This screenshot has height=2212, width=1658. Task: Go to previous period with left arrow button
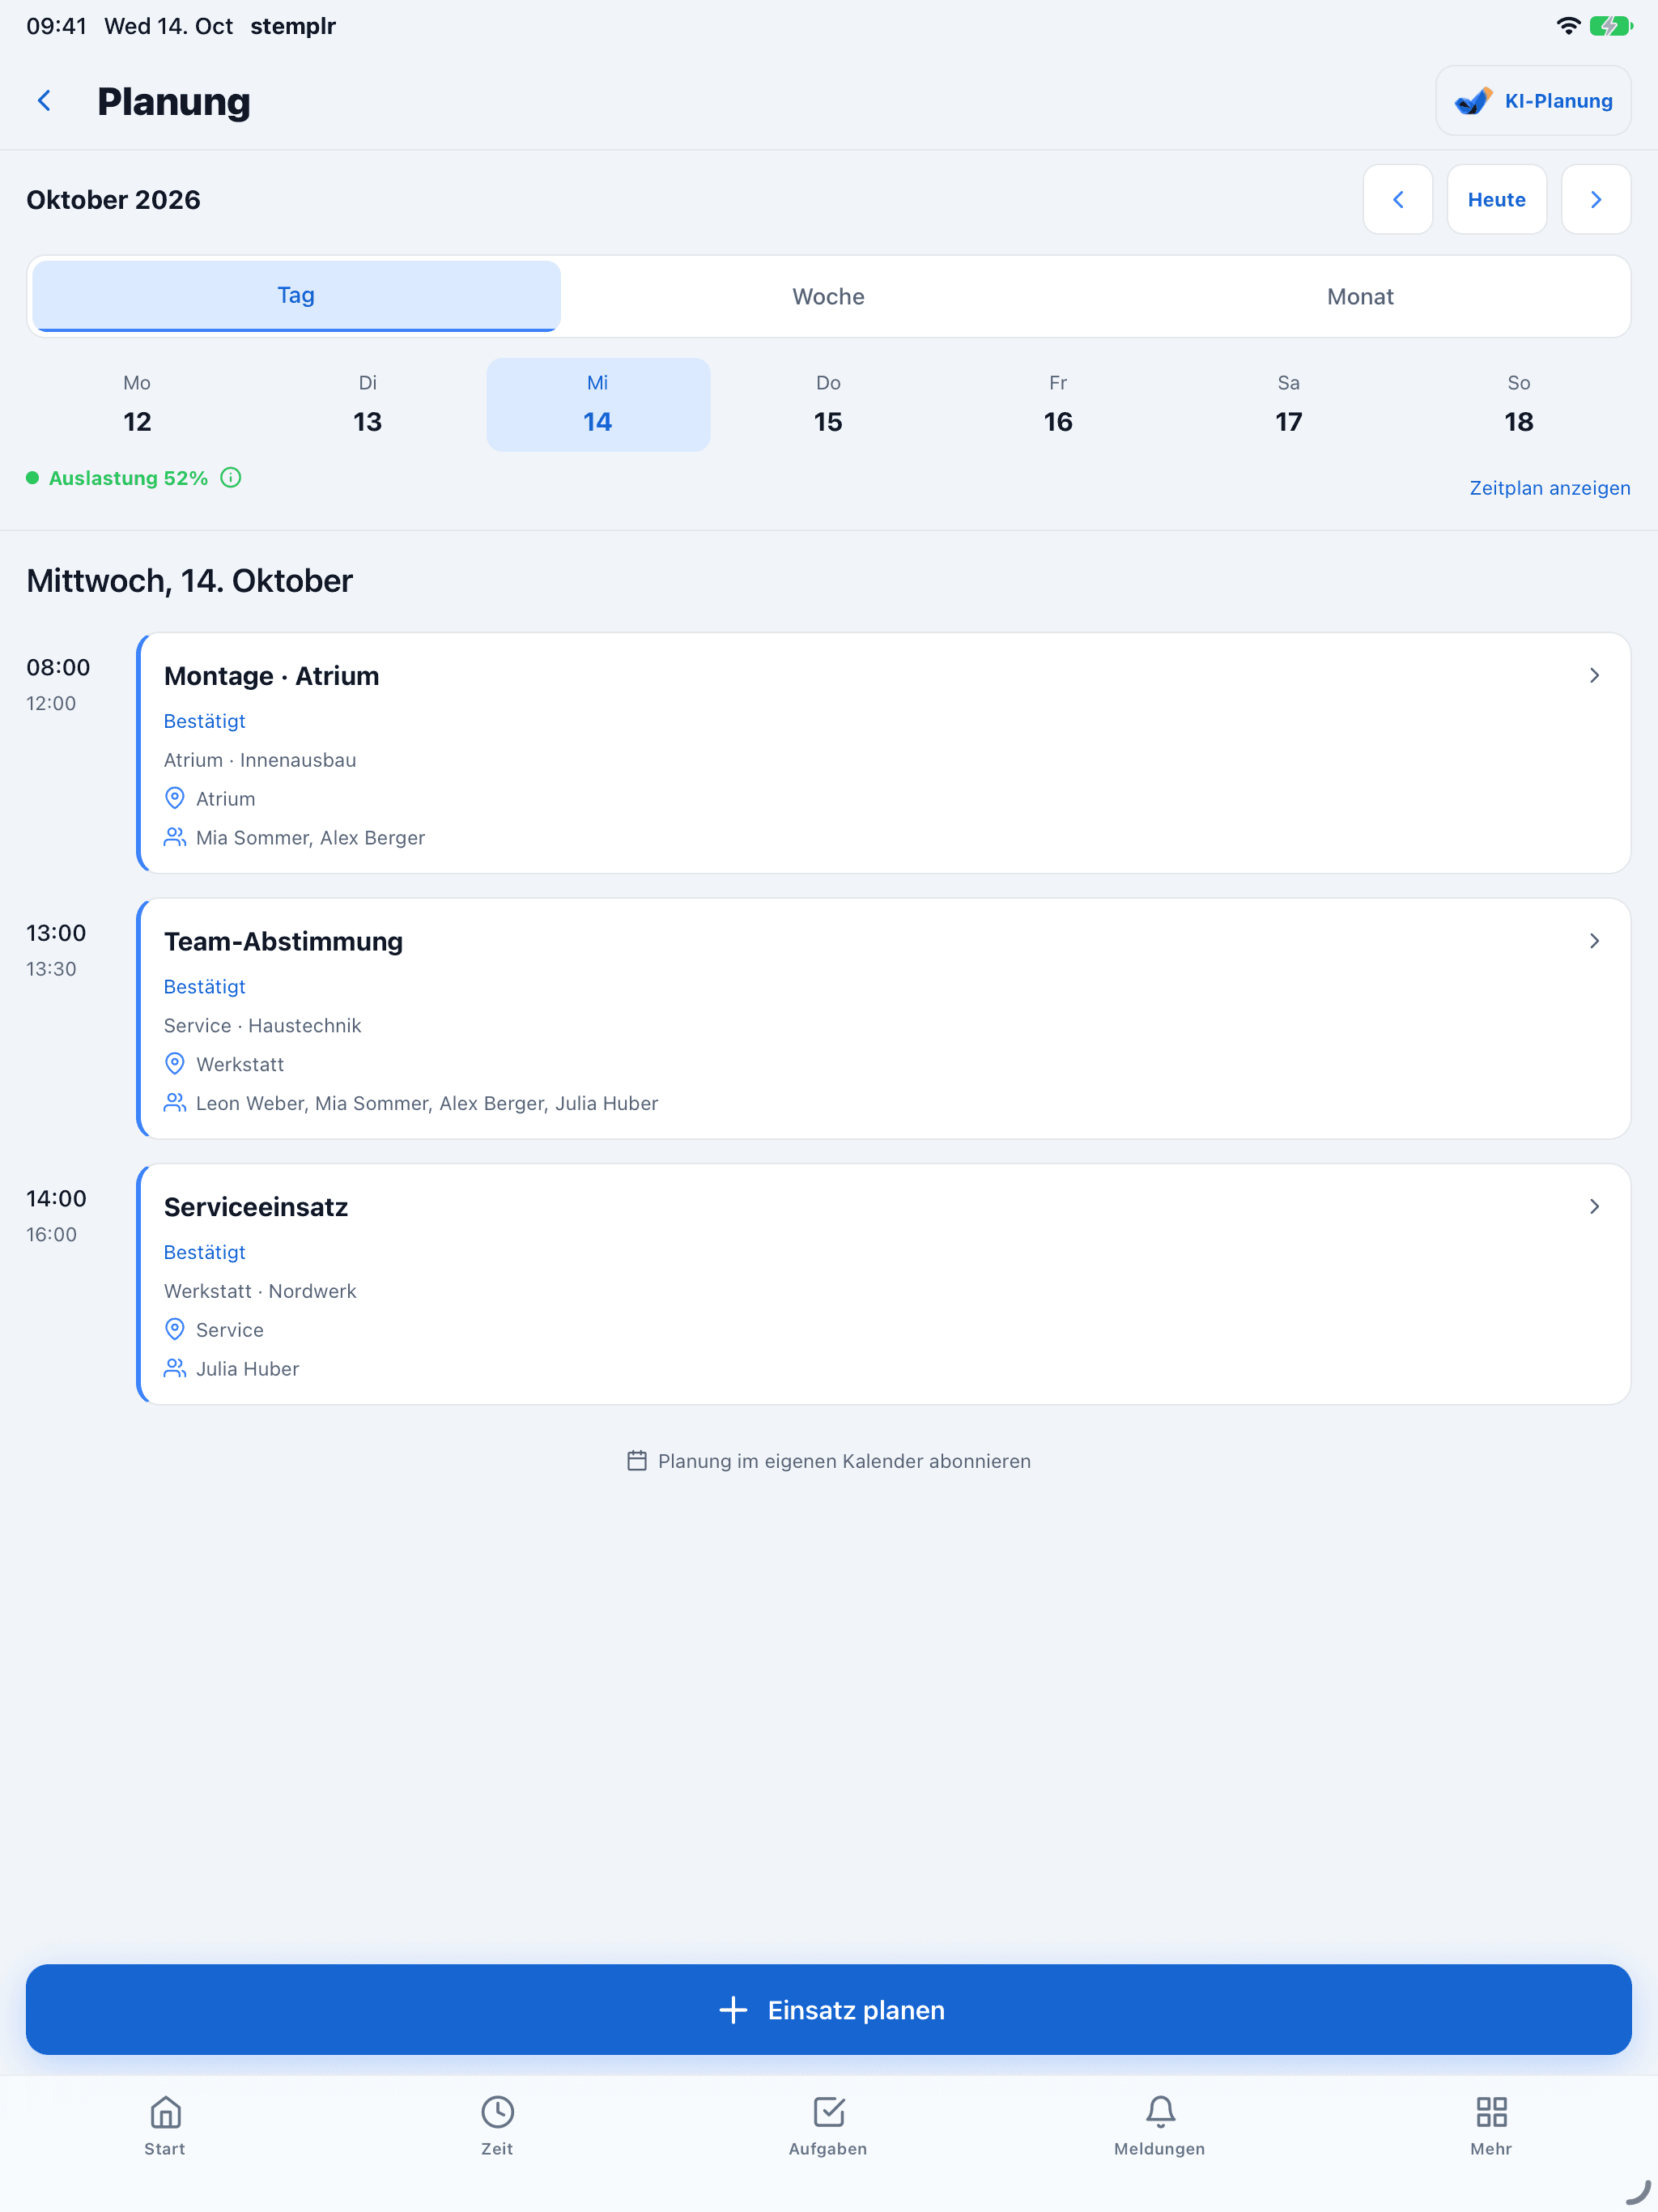pos(1397,200)
